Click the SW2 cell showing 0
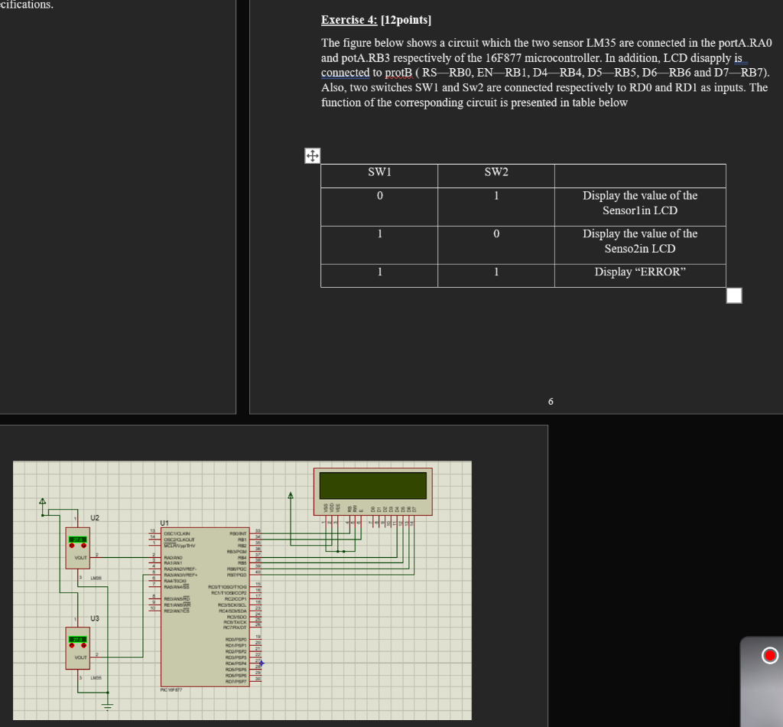This screenshot has width=783, height=727. click(496, 245)
